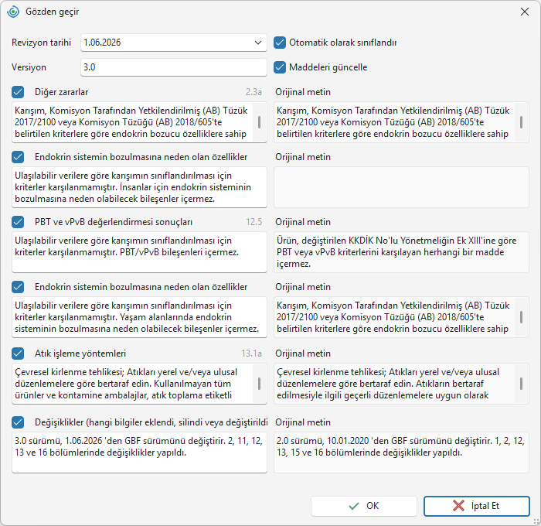The image size is (541, 526).
Task: Edit the text box mentioning Yaşam alanlarında endokrin
Action: tap(139, 317)
